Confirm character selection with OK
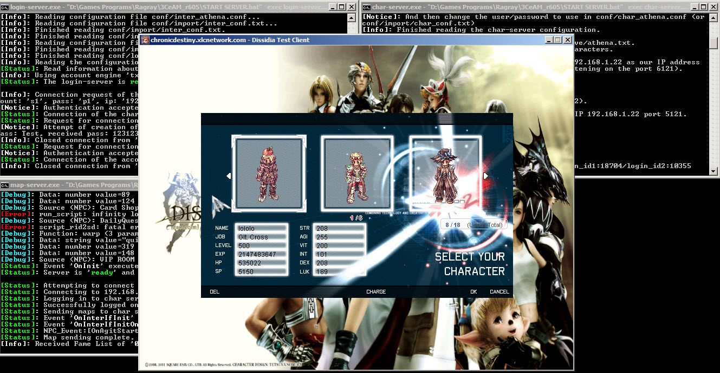720x373 pixels. click(473, 292)
